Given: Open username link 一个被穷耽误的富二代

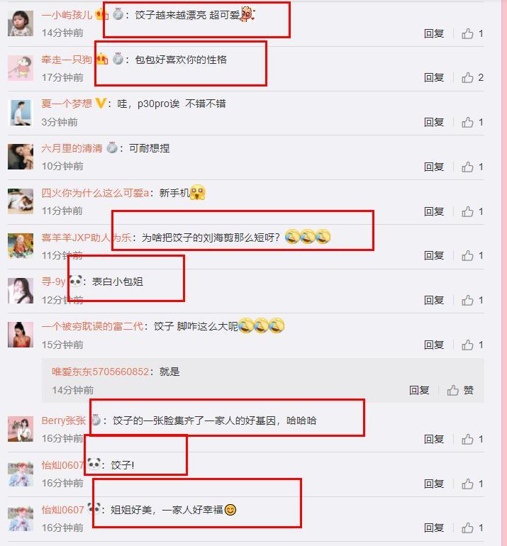Looking at the screenshot, I should [92, 326].
